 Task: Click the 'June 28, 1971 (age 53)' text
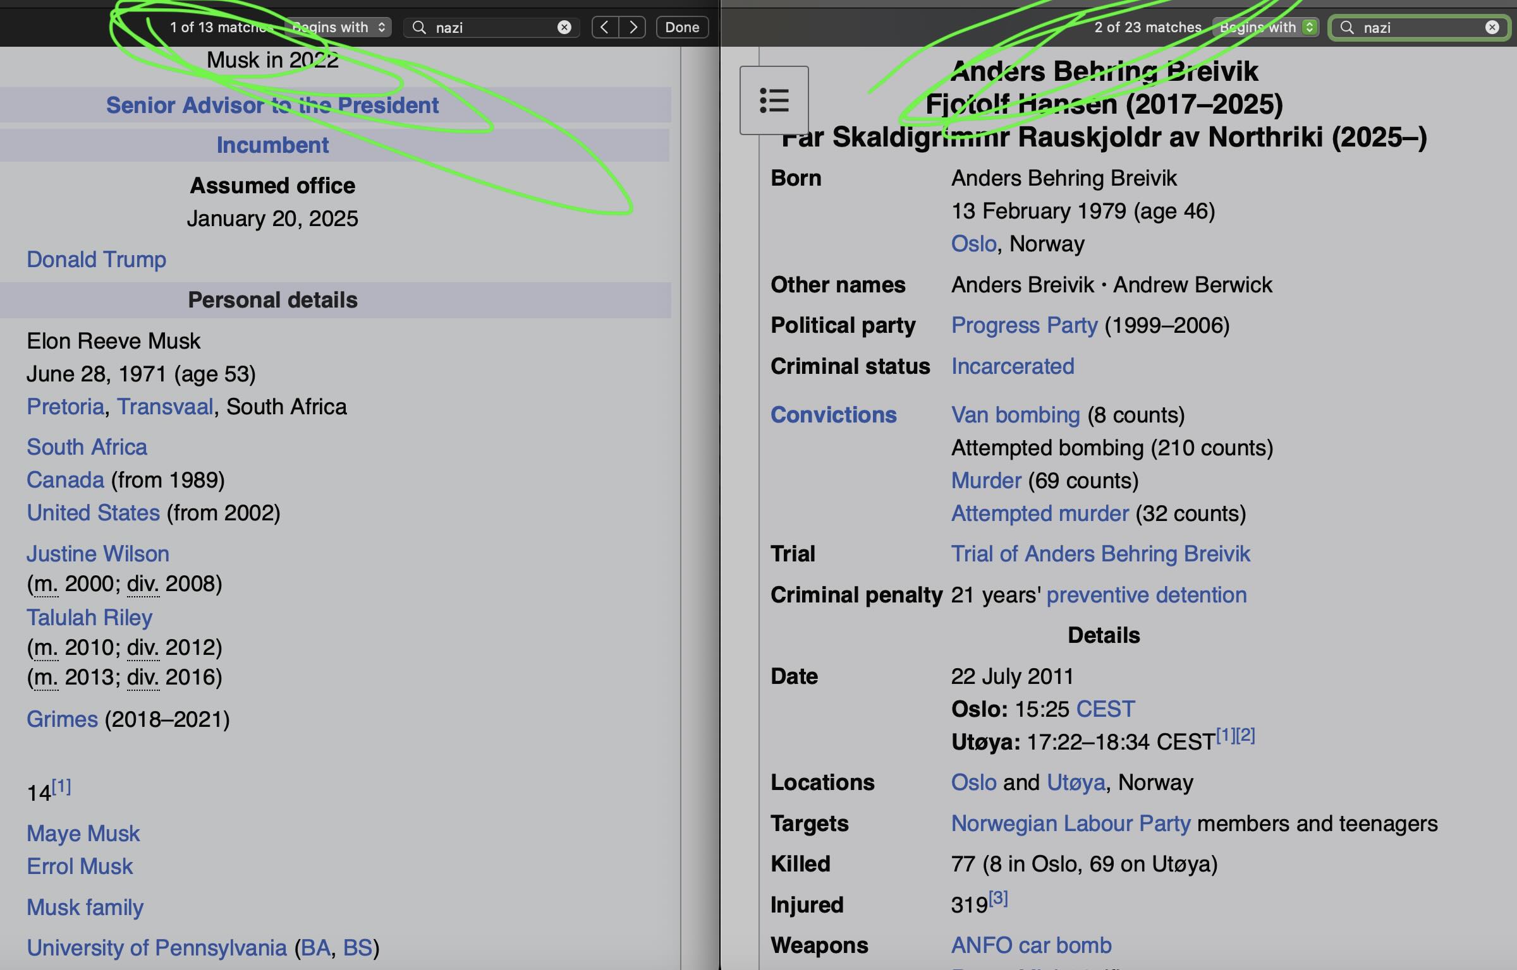141,374
